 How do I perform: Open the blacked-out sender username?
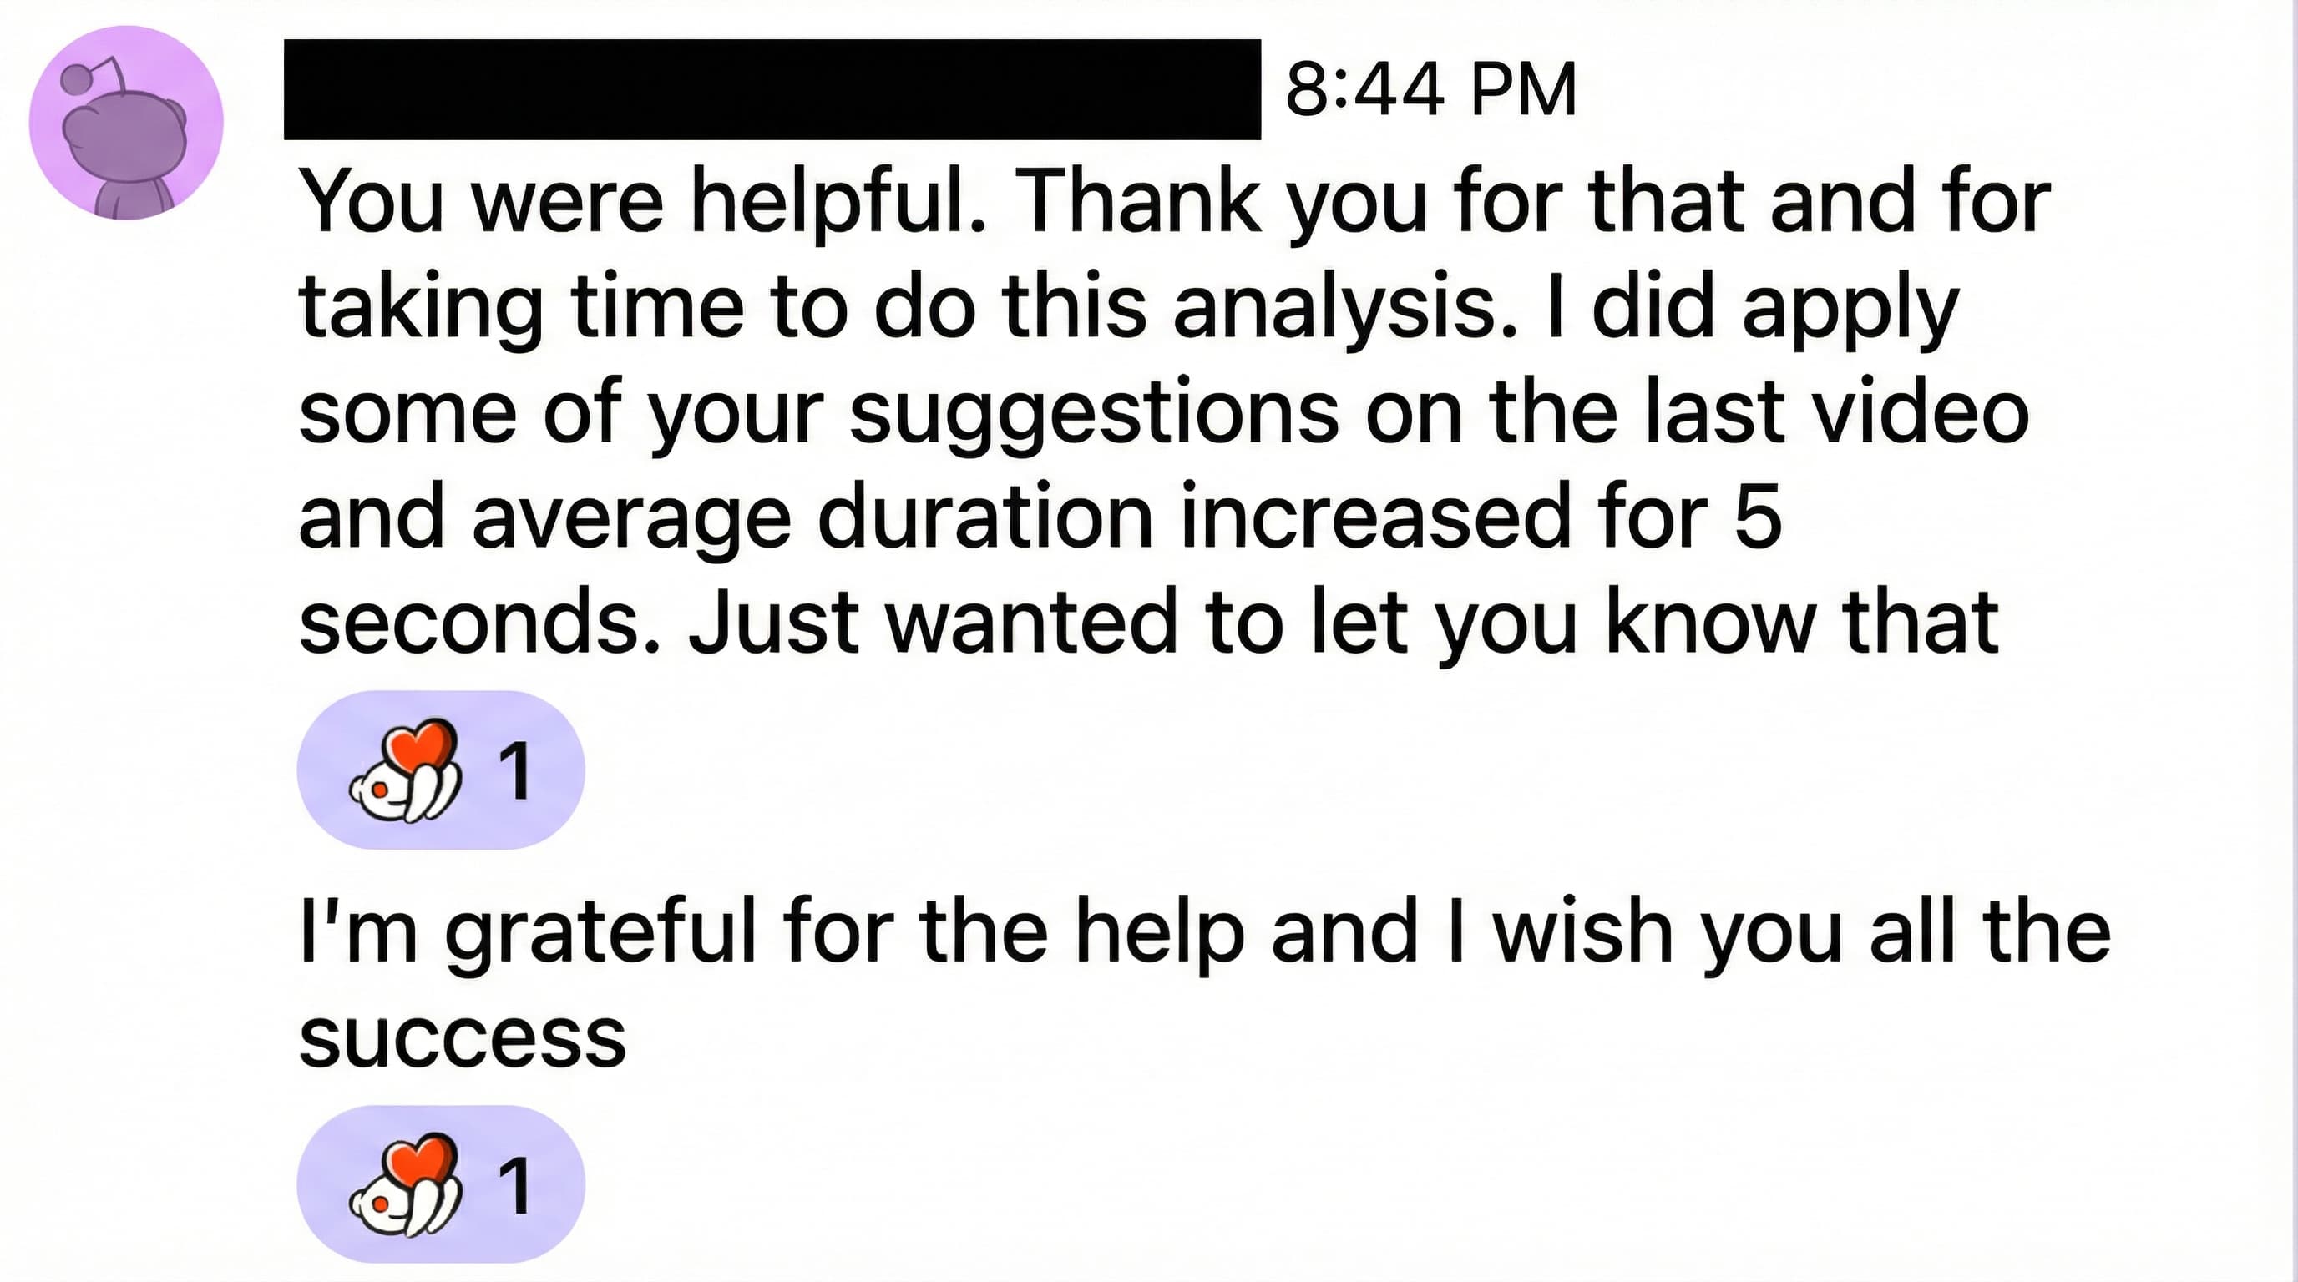772,89
